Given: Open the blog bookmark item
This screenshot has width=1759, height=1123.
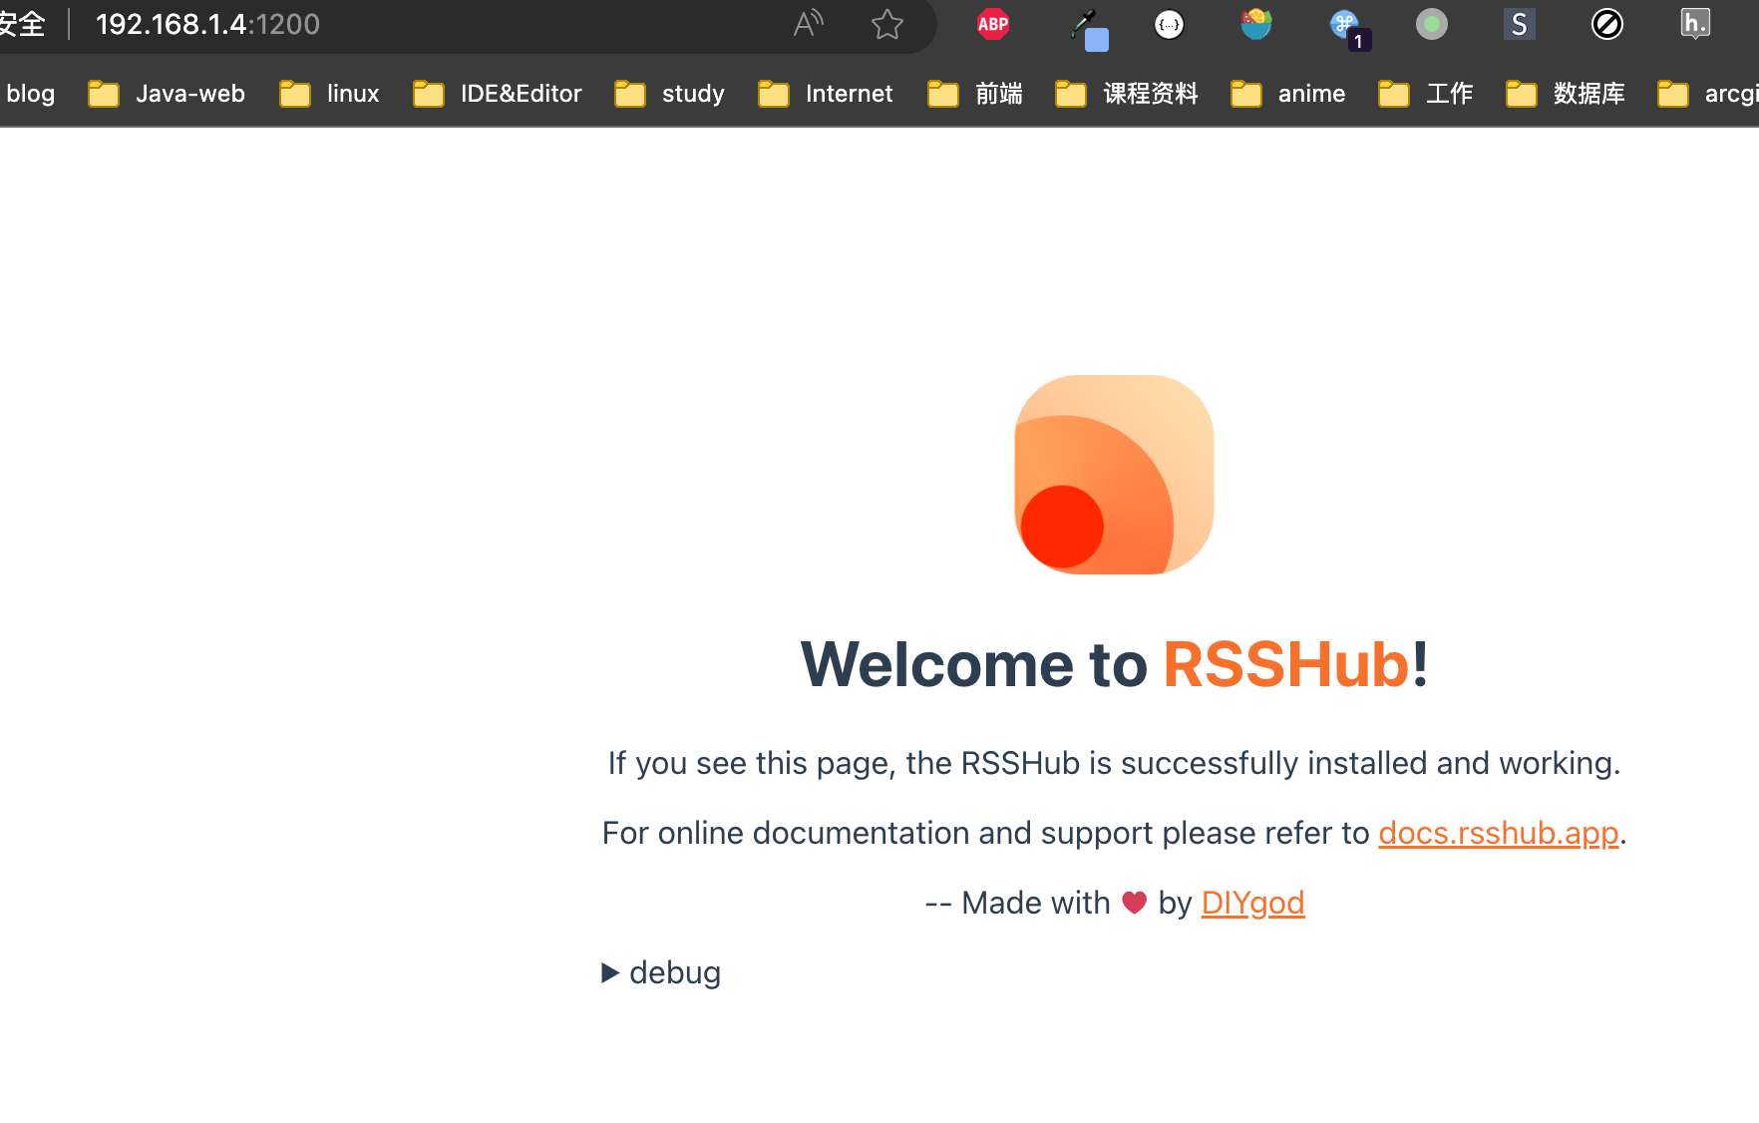Looking at the screenshot, I should [31, 94].
